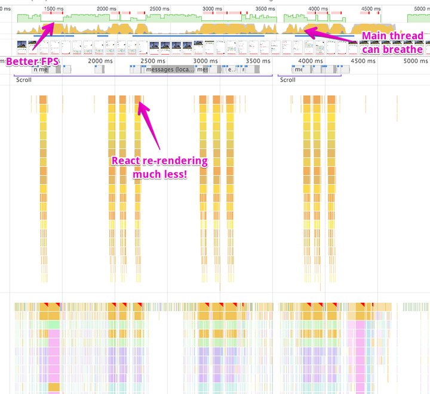The image size is (430, 394).
Task: Select the 'messages (loca...' network request bar
Action: [x=170, y=70]
